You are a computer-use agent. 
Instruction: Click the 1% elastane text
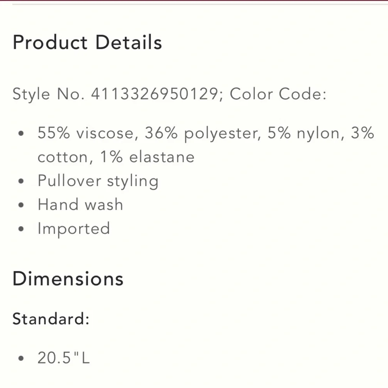(x=147, y=157)
